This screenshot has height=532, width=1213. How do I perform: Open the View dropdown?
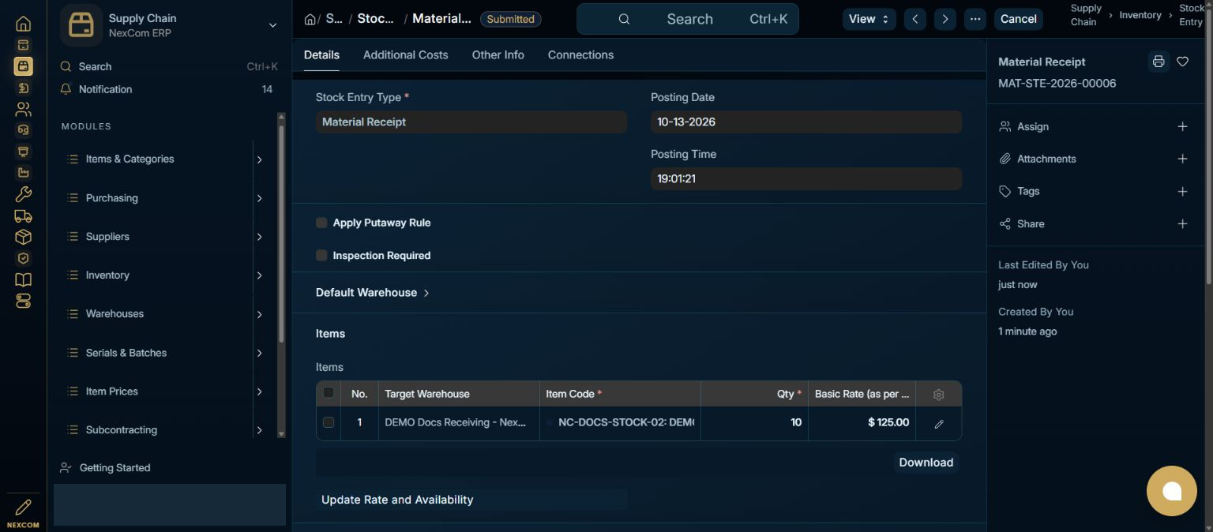coord(869,19)
